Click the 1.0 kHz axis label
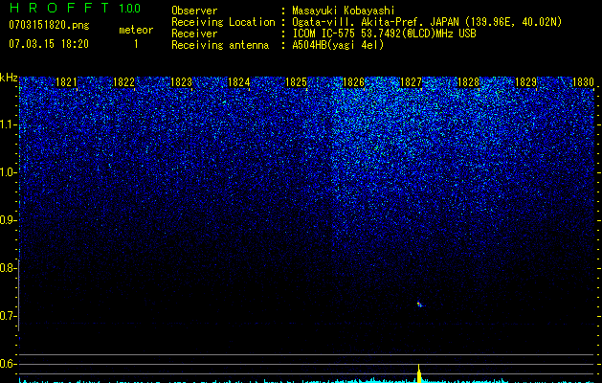The height and width of the screenshot is (383, 602). (9, 172)
